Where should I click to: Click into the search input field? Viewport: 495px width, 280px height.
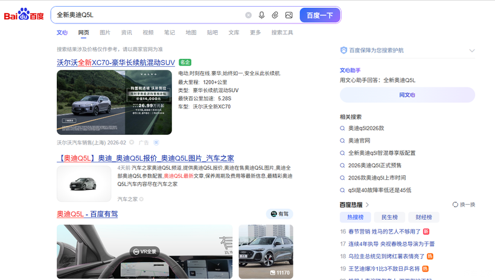pyautogui.click(x=145, y=15)
